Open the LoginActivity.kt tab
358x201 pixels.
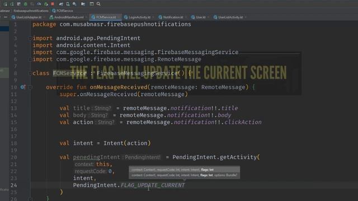139,17
